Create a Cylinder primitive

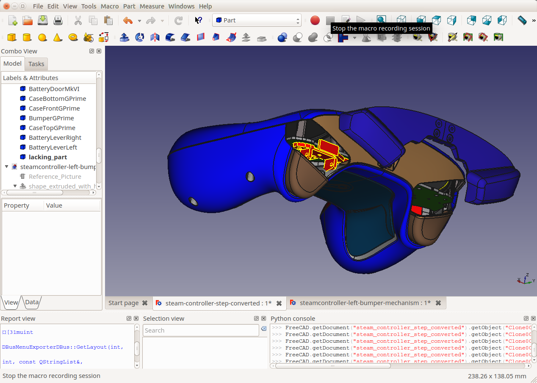click(27, 37)
